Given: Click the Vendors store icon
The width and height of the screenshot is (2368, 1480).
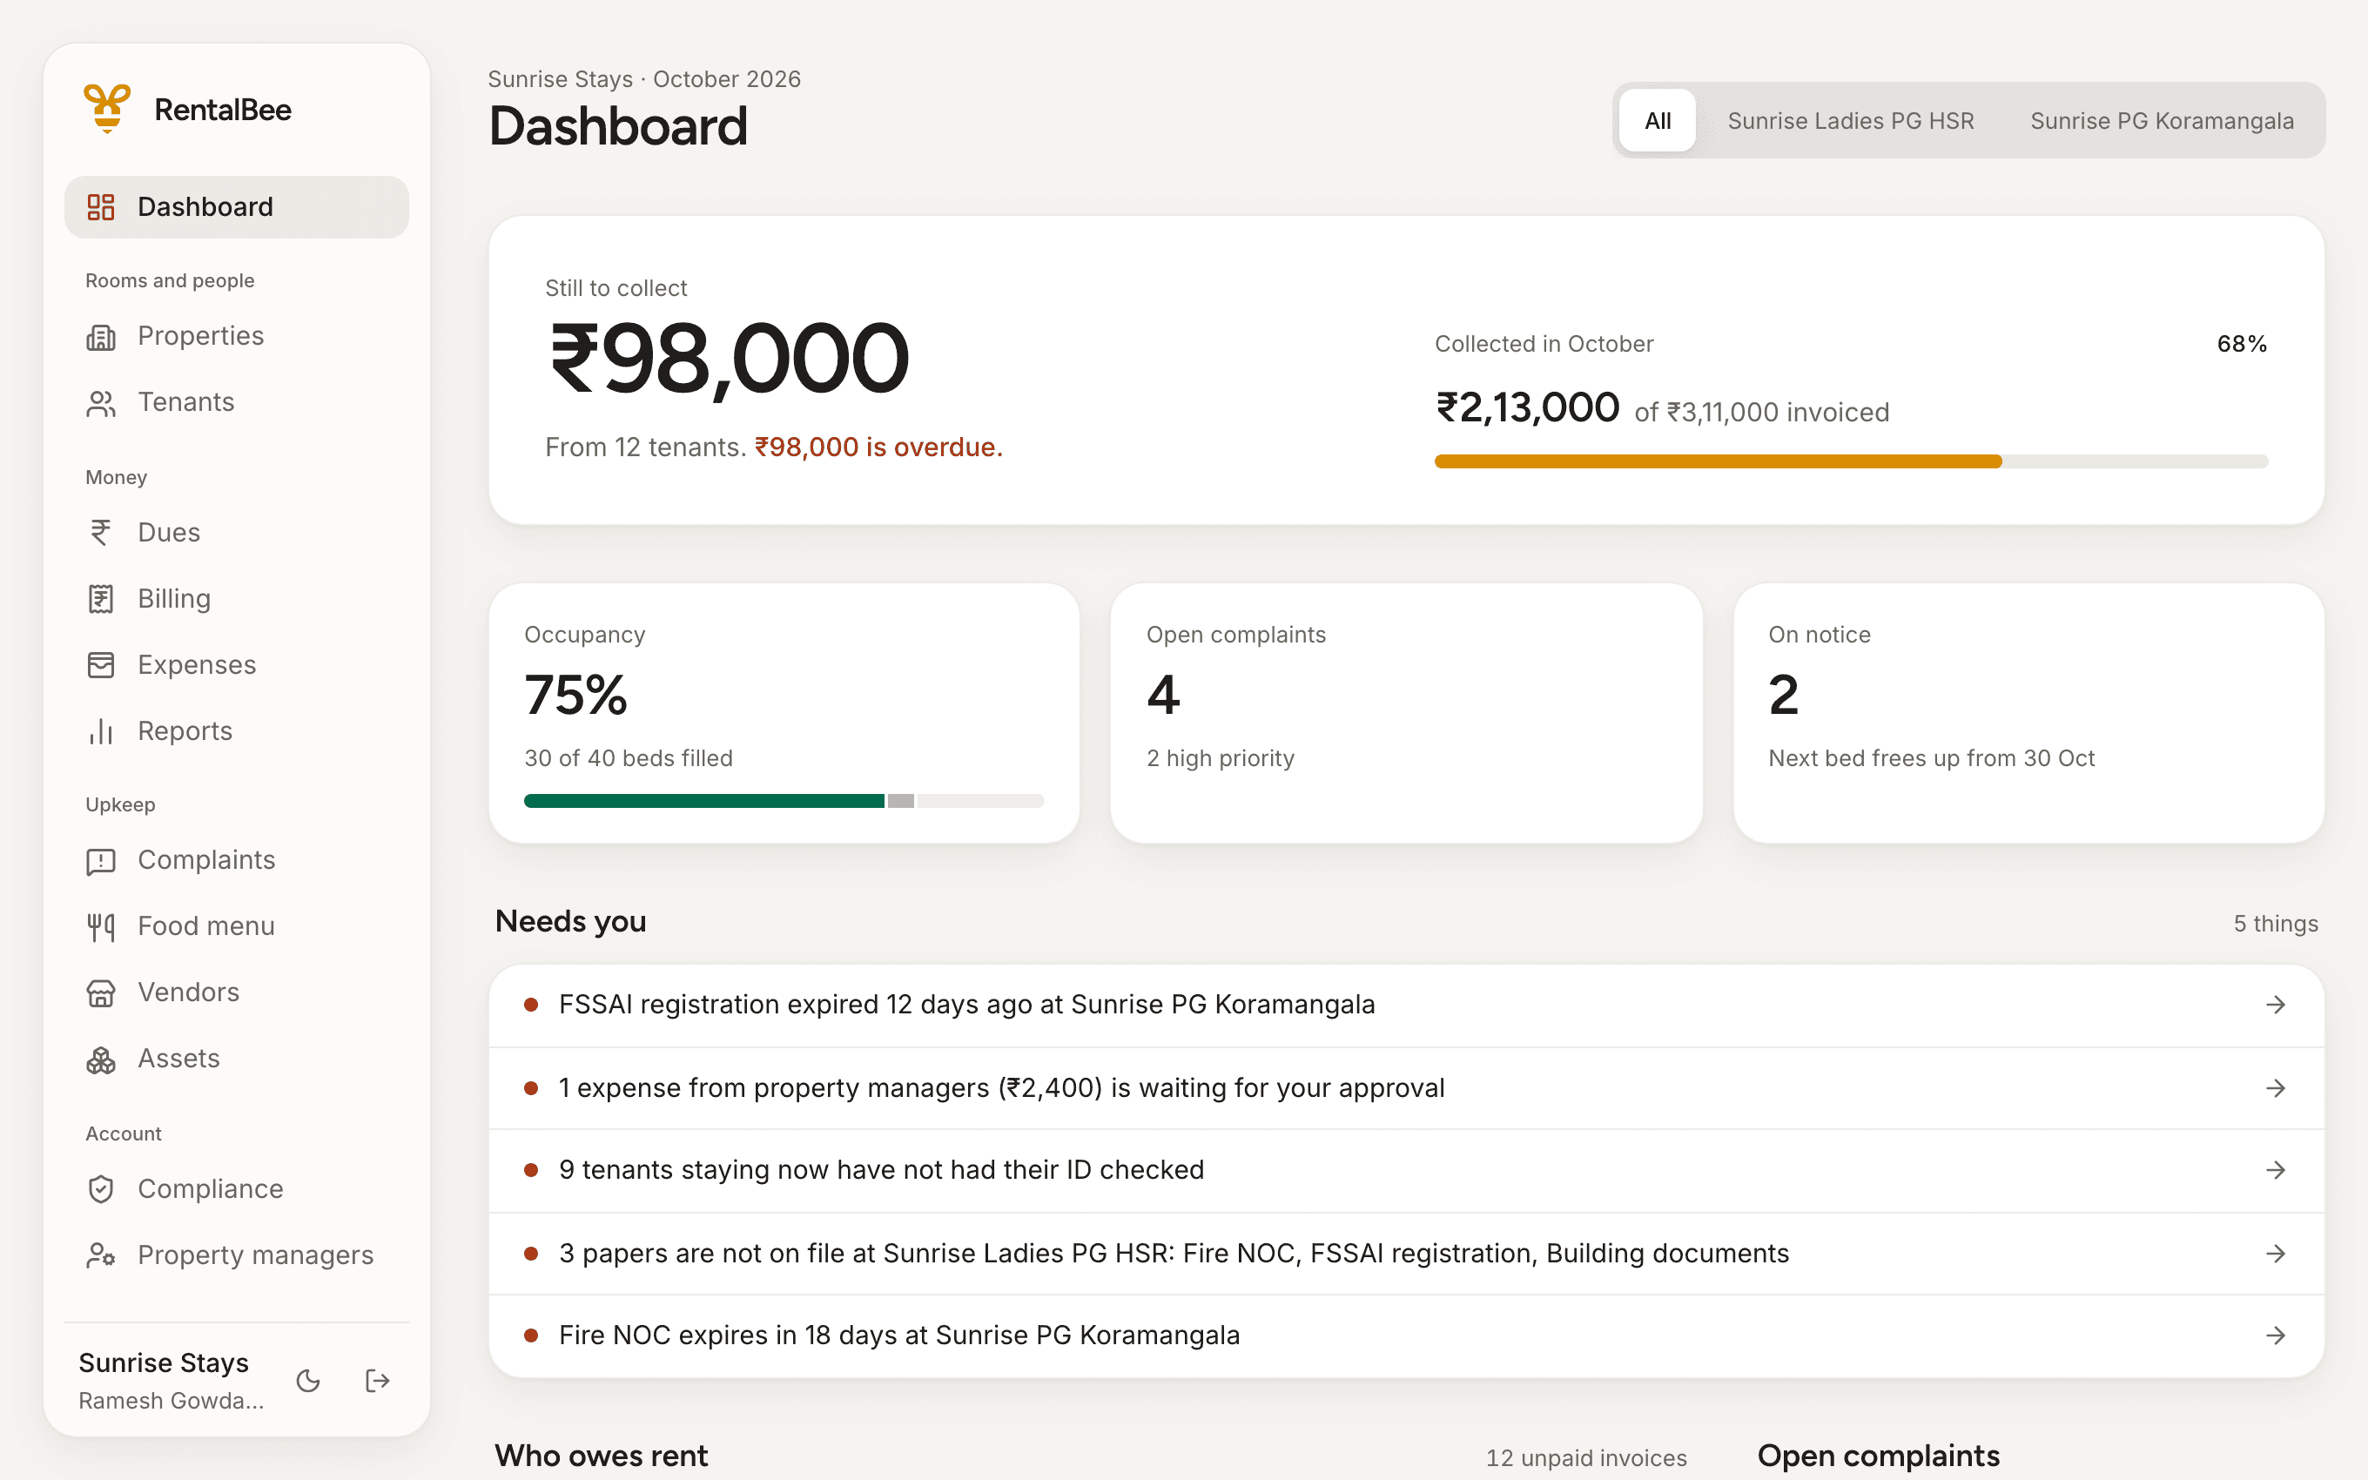Looking at the screenshot, I should [101, 993].
